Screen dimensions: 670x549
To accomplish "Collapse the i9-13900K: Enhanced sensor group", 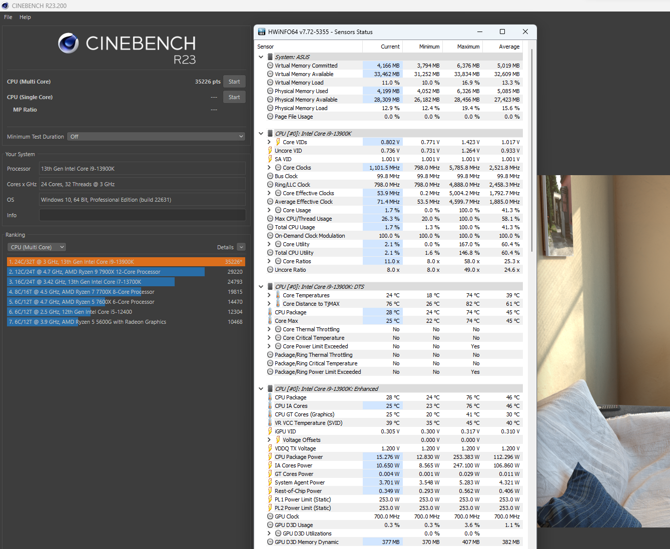I will (x=261, y=389).
